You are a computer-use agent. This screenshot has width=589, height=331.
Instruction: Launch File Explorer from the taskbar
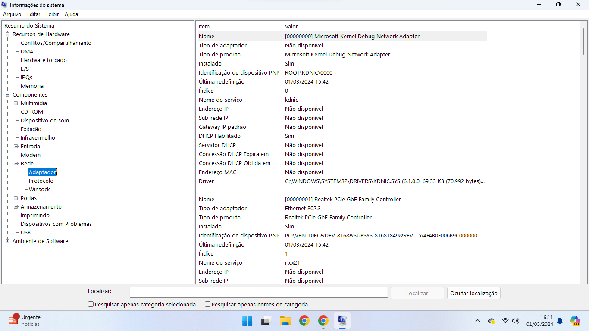[x=285, y=321]
